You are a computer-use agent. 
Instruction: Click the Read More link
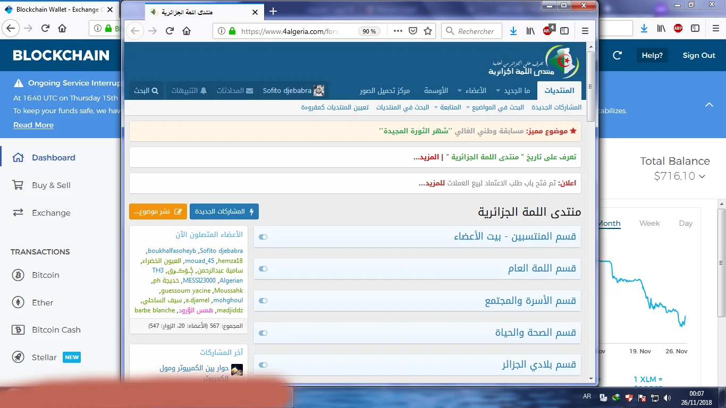pyautogui.click(x=33, y=125)
